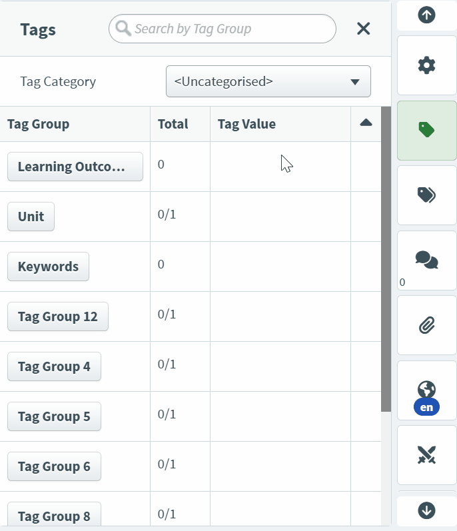
Task: Click the crossed swords icon
Action: (426, 455)
